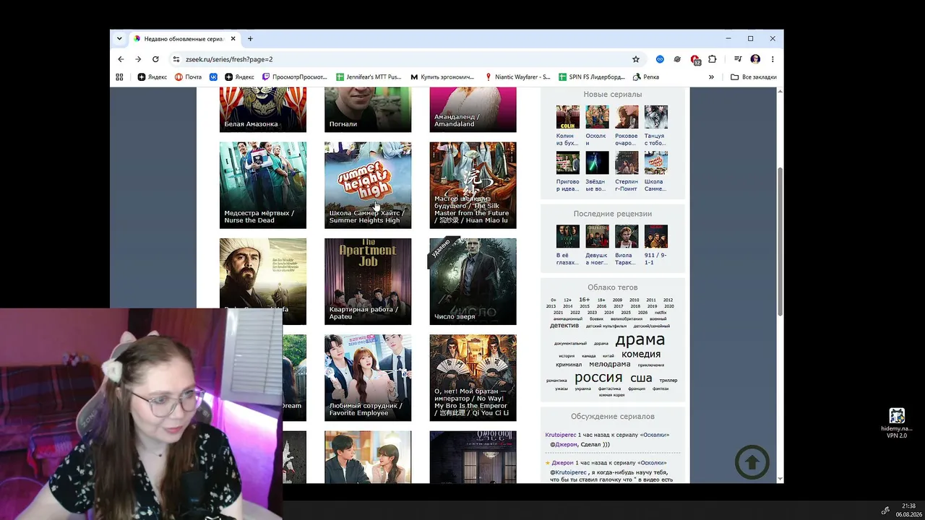The image size is (925, 520).
Task: Show more bookmarks with the chevron
Action: [x=711, y=77]
